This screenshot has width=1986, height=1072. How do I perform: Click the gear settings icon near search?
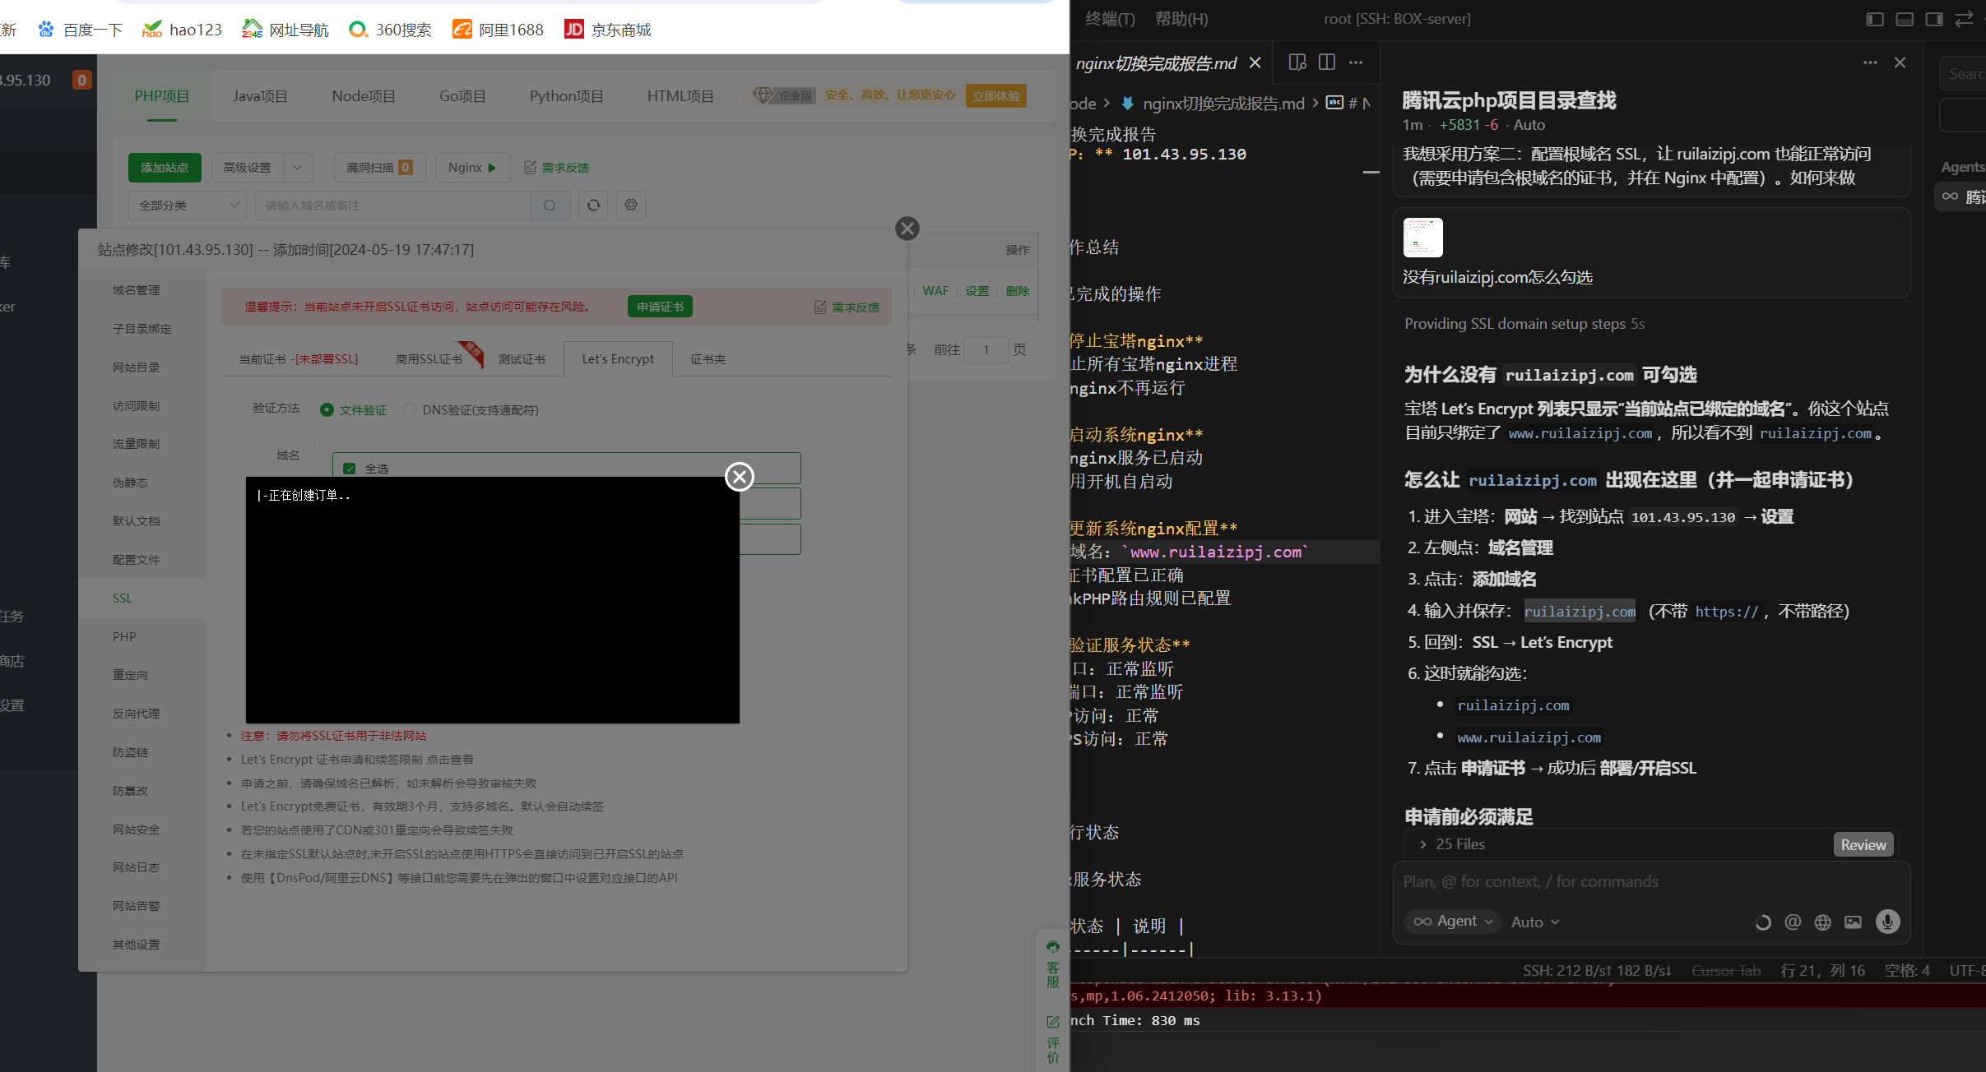coord(631,205)
